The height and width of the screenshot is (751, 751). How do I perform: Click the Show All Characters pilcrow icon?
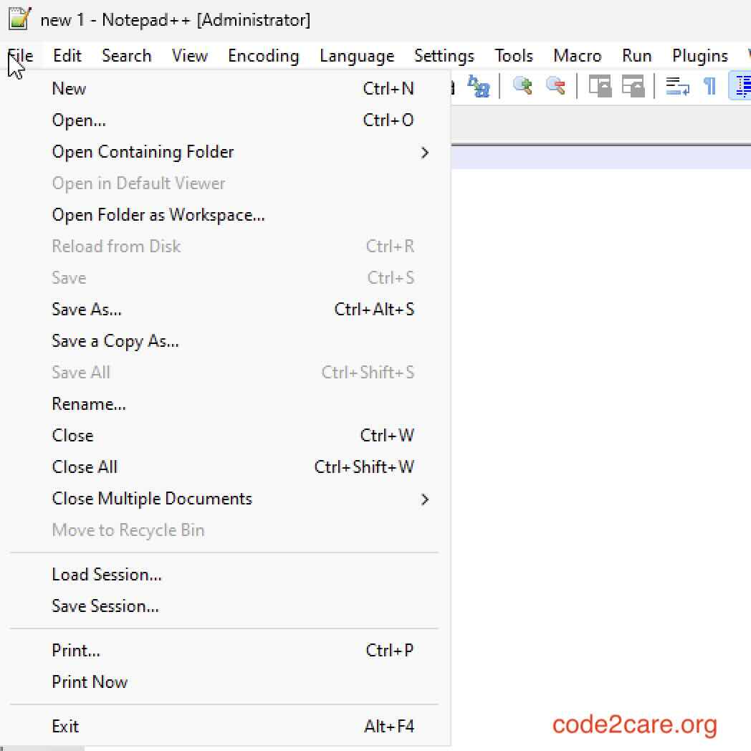tap(709, 86)
